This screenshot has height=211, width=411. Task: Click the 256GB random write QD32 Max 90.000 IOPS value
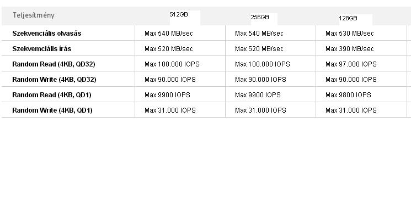click(260, 80)
